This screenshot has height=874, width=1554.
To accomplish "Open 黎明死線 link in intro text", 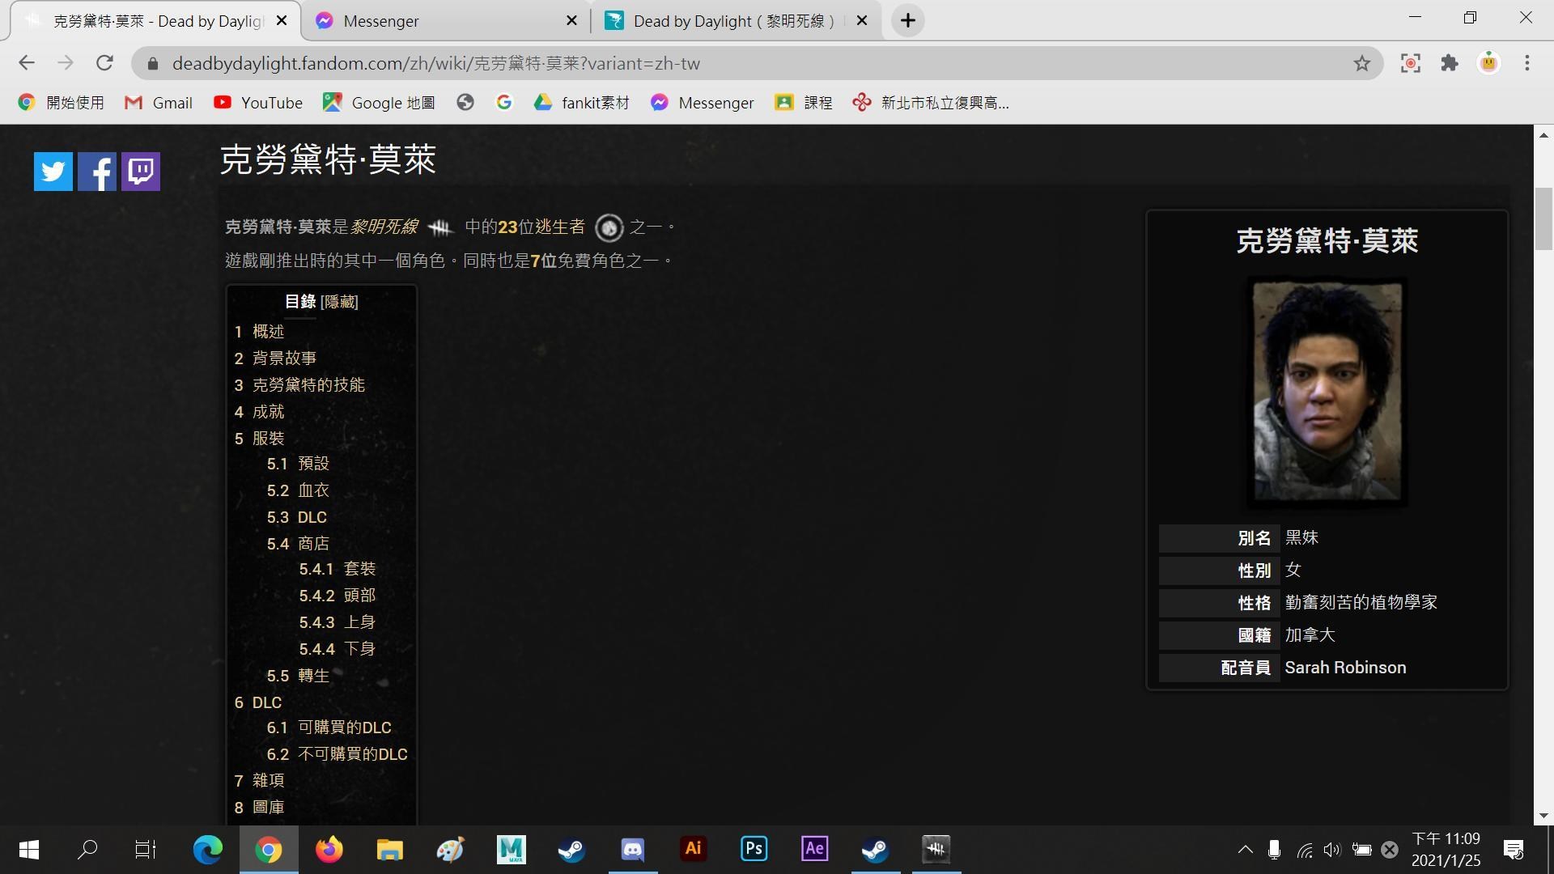I will (384, 227).
